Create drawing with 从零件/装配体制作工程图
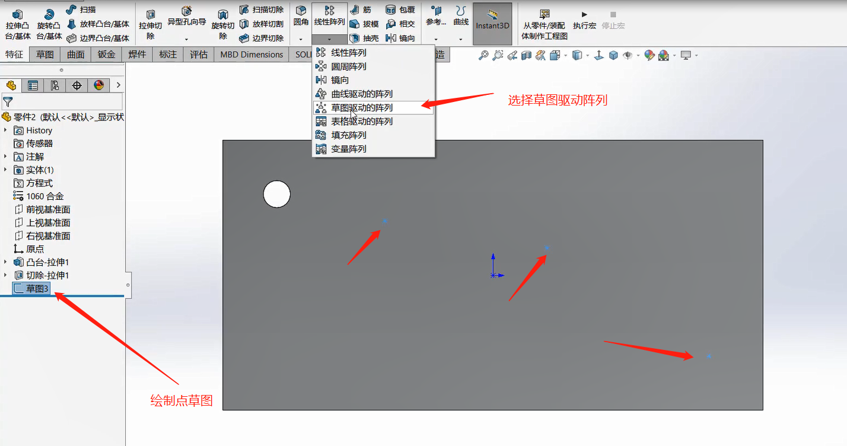The width and height of the screenshot is (847, 446). [x=544, y=24]
